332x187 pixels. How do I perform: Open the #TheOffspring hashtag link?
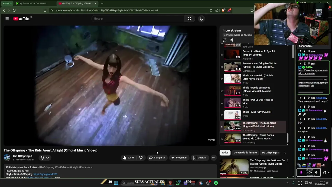46,167
